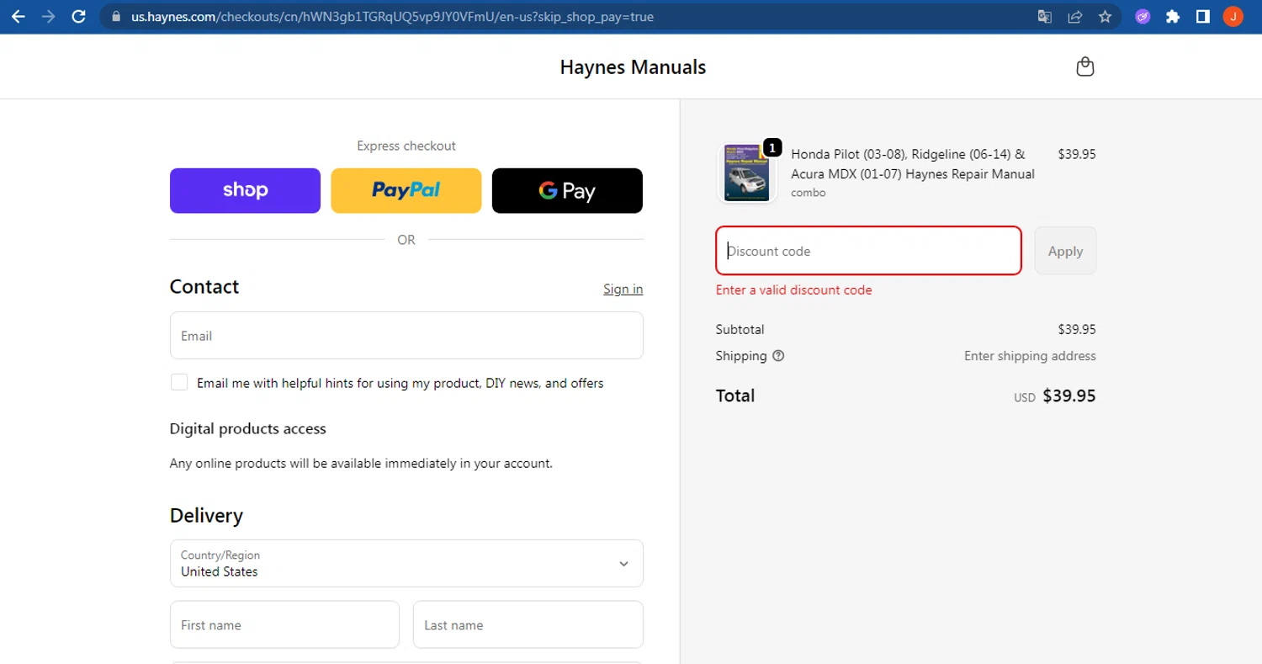Check the email offers checkbox
The height and width of the screenshot is (664, 1262).
[179, 382]
